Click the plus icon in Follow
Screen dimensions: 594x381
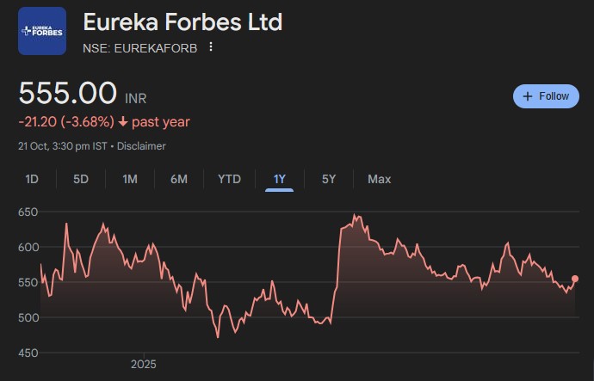click(527, 96)
